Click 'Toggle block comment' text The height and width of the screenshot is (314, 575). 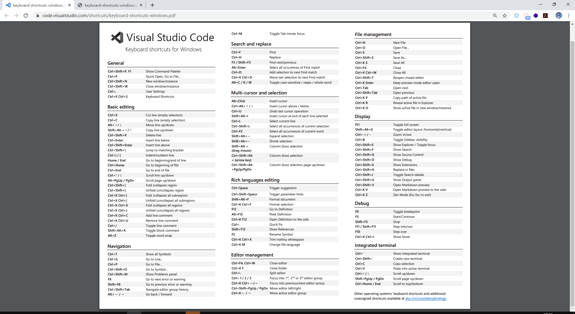(x=163, y=230)
